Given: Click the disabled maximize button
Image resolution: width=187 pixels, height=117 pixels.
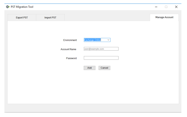Looking at the screenshot, I should pyautogui.click(x=166, y=7).
